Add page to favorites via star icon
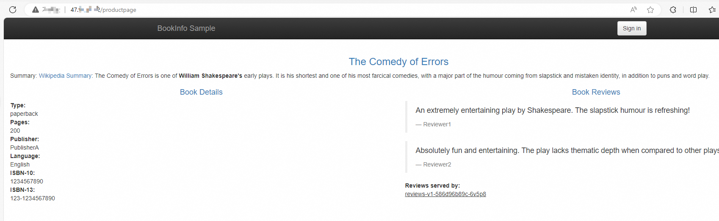The width and height of the screenshot is (719, 221). (x=650, y=10)
